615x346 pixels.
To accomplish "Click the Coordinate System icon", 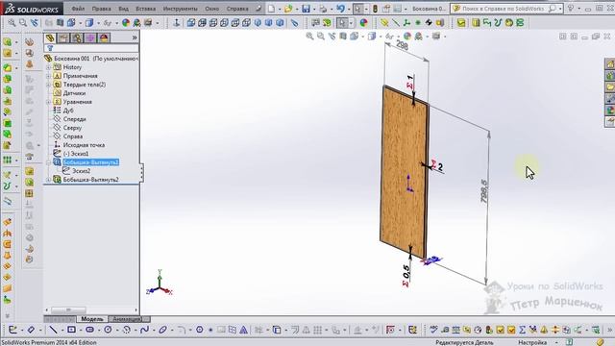I will point(406,23).
